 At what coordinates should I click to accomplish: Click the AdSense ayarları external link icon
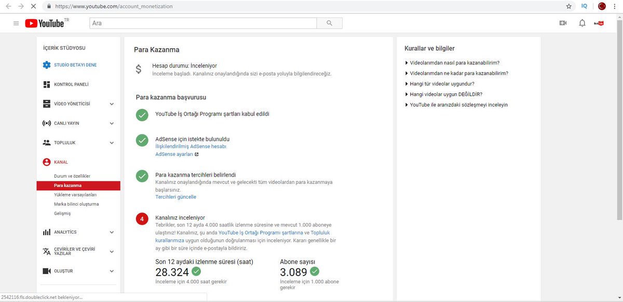tap(196, 154)
